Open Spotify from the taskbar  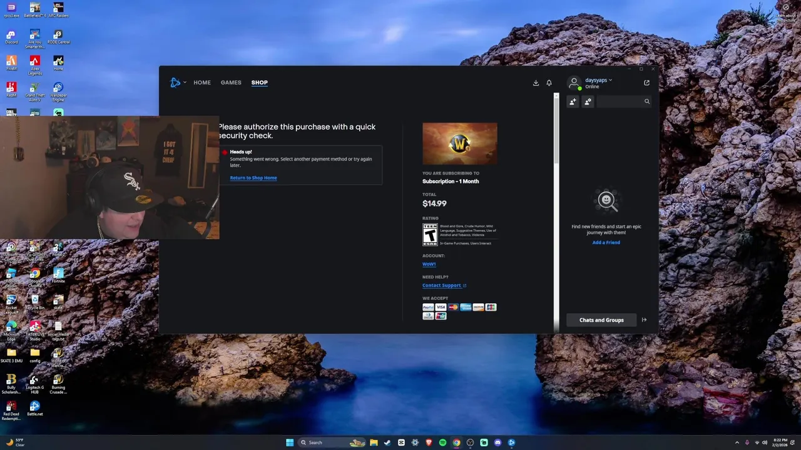(442, 442)
